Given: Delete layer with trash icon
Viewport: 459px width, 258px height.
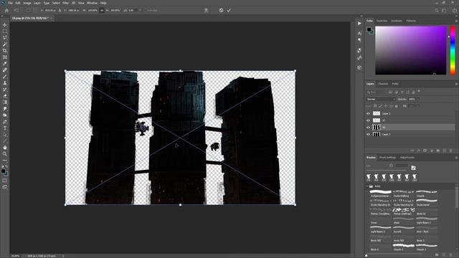Looking at the screenshot, I should click(451, 150).
